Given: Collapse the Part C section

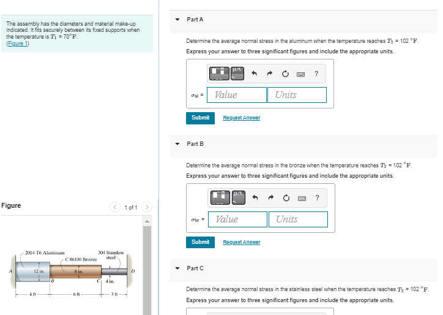Looking at the screenshot, I should point(177,268).
